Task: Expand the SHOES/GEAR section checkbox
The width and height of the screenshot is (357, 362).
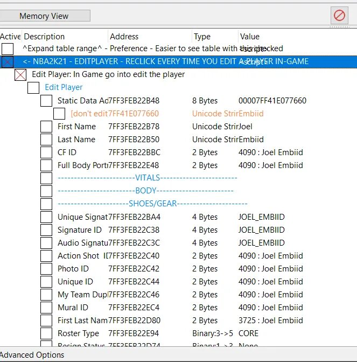Action: coord(46,204)
